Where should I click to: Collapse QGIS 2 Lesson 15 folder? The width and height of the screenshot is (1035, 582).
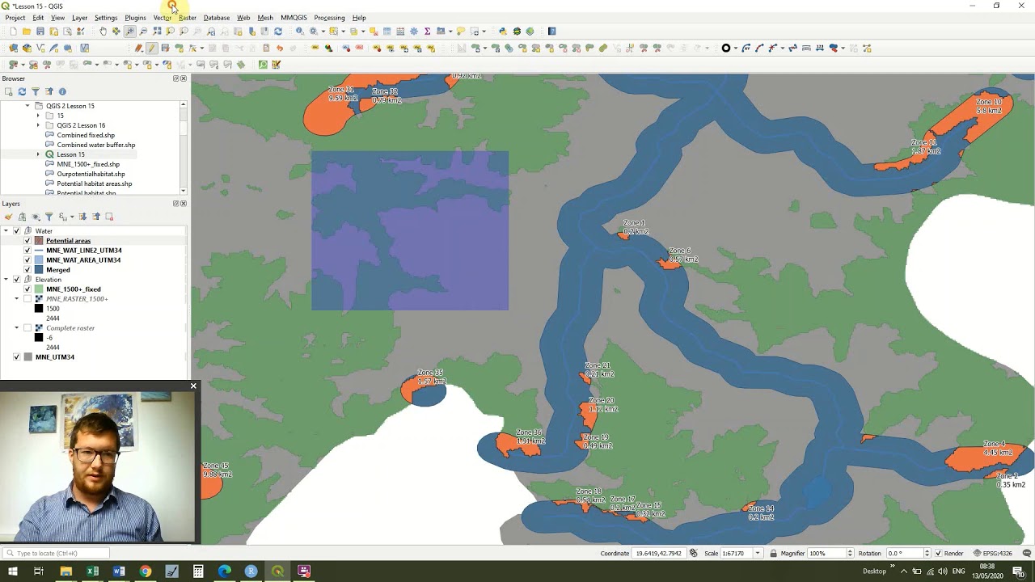[x=27, y=106]
